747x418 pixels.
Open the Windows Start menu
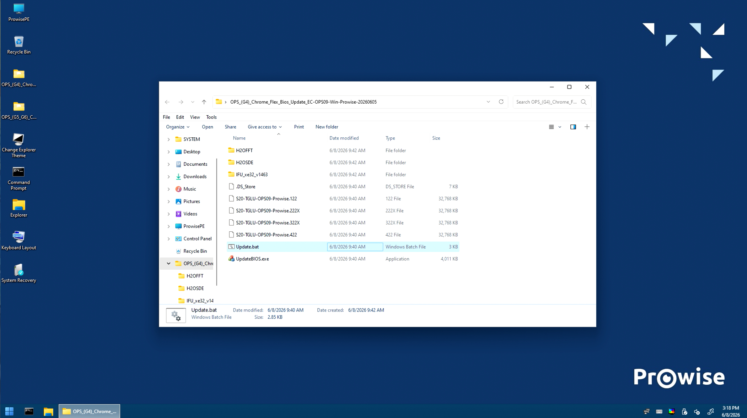pos(9,411)
